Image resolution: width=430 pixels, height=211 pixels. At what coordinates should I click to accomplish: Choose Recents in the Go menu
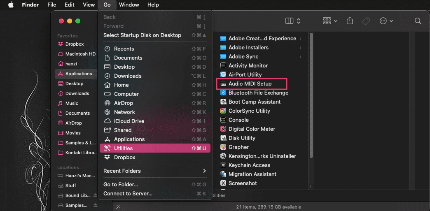[155, 49]
